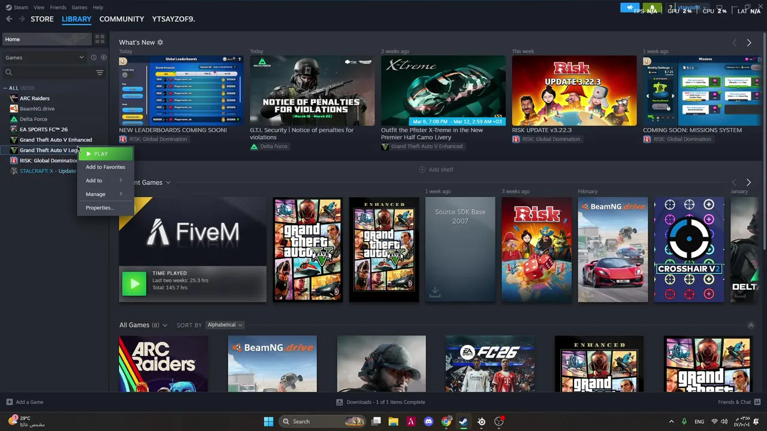Screen dimensions: 767x431
Task: Expand the Manage submenu
Action: coord(105,194)
